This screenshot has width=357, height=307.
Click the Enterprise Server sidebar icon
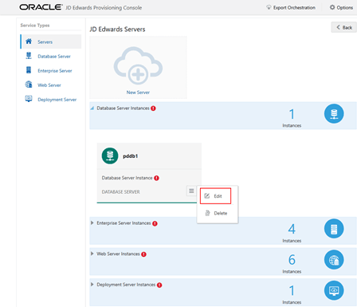click(x=29, y=70)
